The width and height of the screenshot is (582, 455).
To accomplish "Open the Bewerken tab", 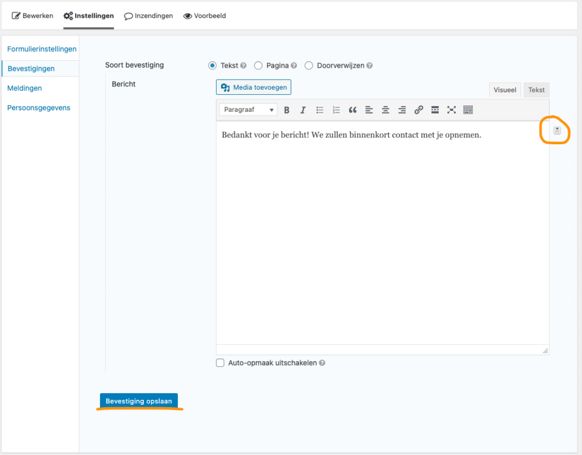I will [32, 16].
